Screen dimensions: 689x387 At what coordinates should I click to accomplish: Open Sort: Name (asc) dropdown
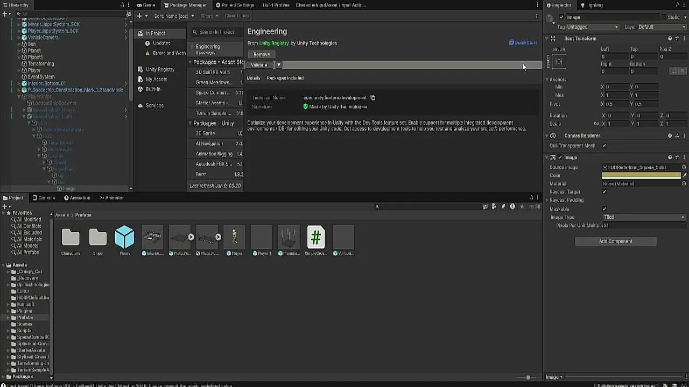point(174,16)
